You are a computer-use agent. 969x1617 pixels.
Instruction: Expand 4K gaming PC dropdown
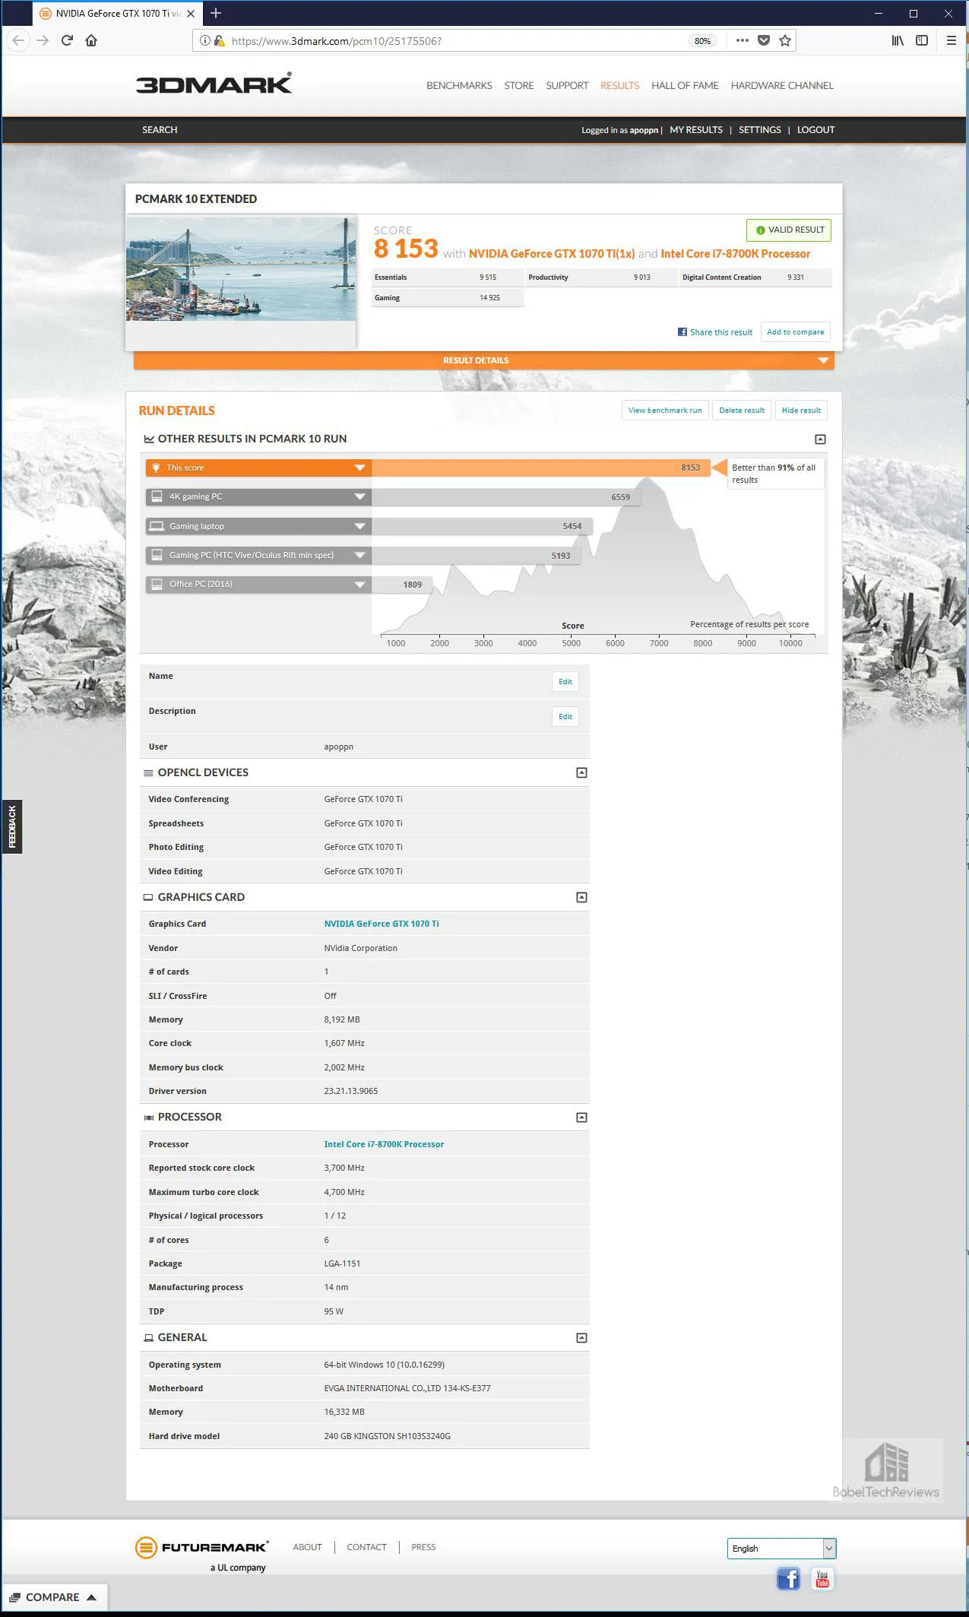point(360,497)
